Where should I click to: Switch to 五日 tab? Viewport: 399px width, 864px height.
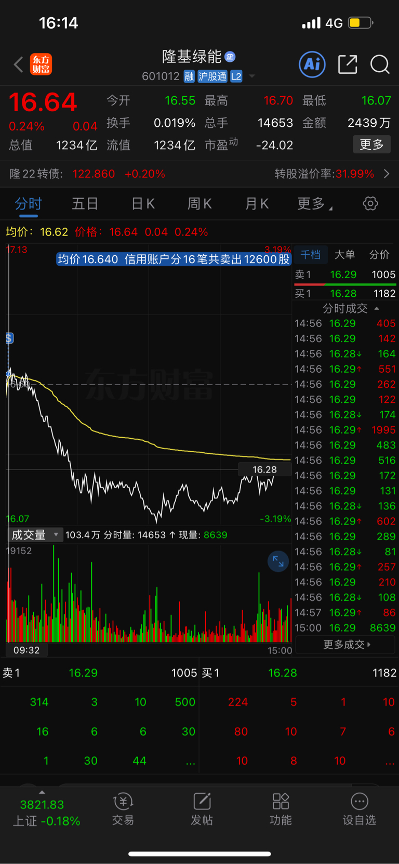[x=85, y=204]
